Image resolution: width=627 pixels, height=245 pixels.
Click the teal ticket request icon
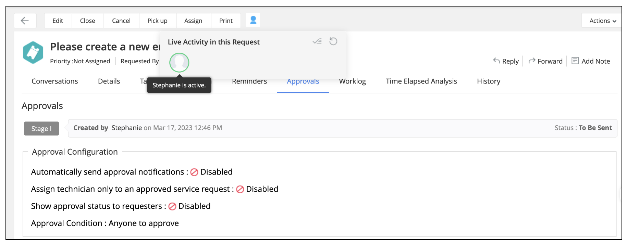click(x=33, y=52)
